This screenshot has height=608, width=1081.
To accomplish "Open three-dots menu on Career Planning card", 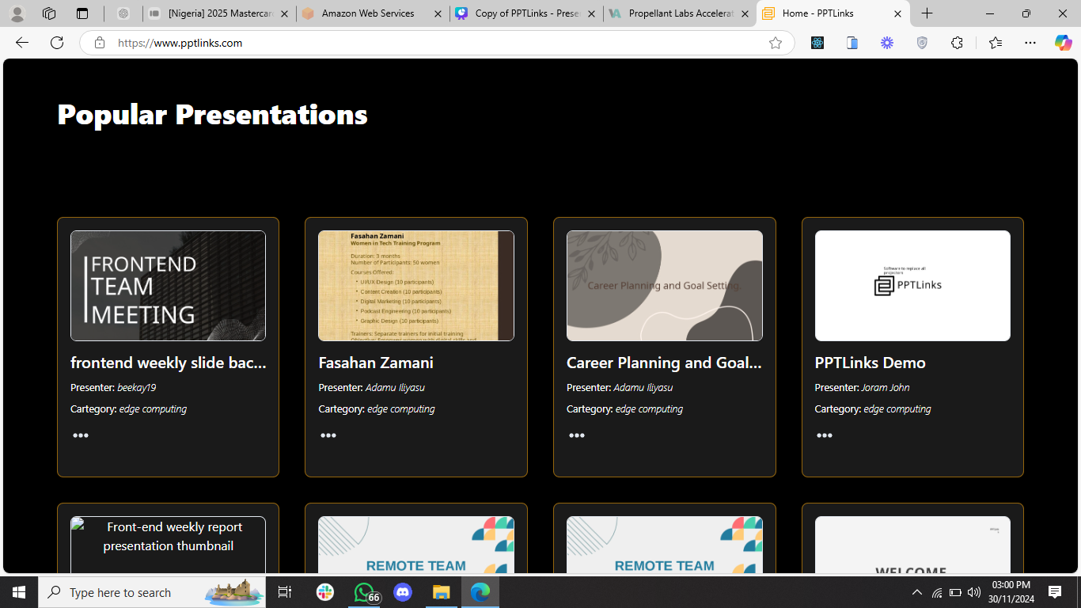I will tap(577, 435).
